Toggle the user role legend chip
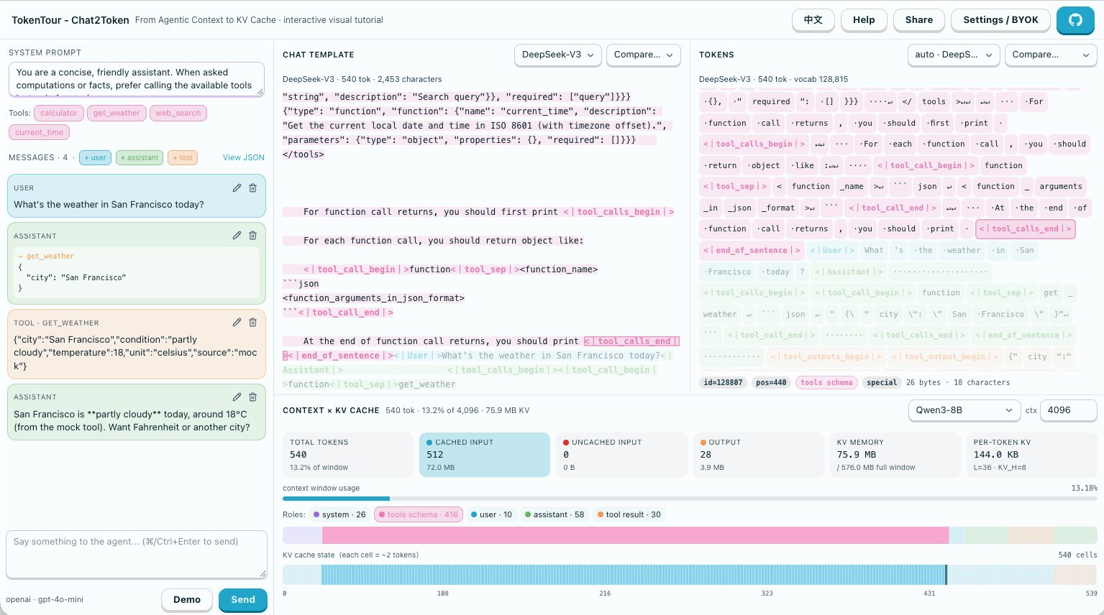Screen dimensions: 1104x615 tap(491, 514)
